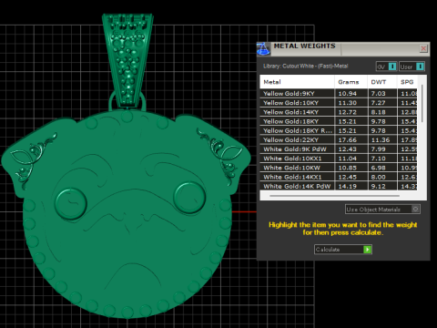
Task: Sort by the Metal column header
Action: pos(297,82)
